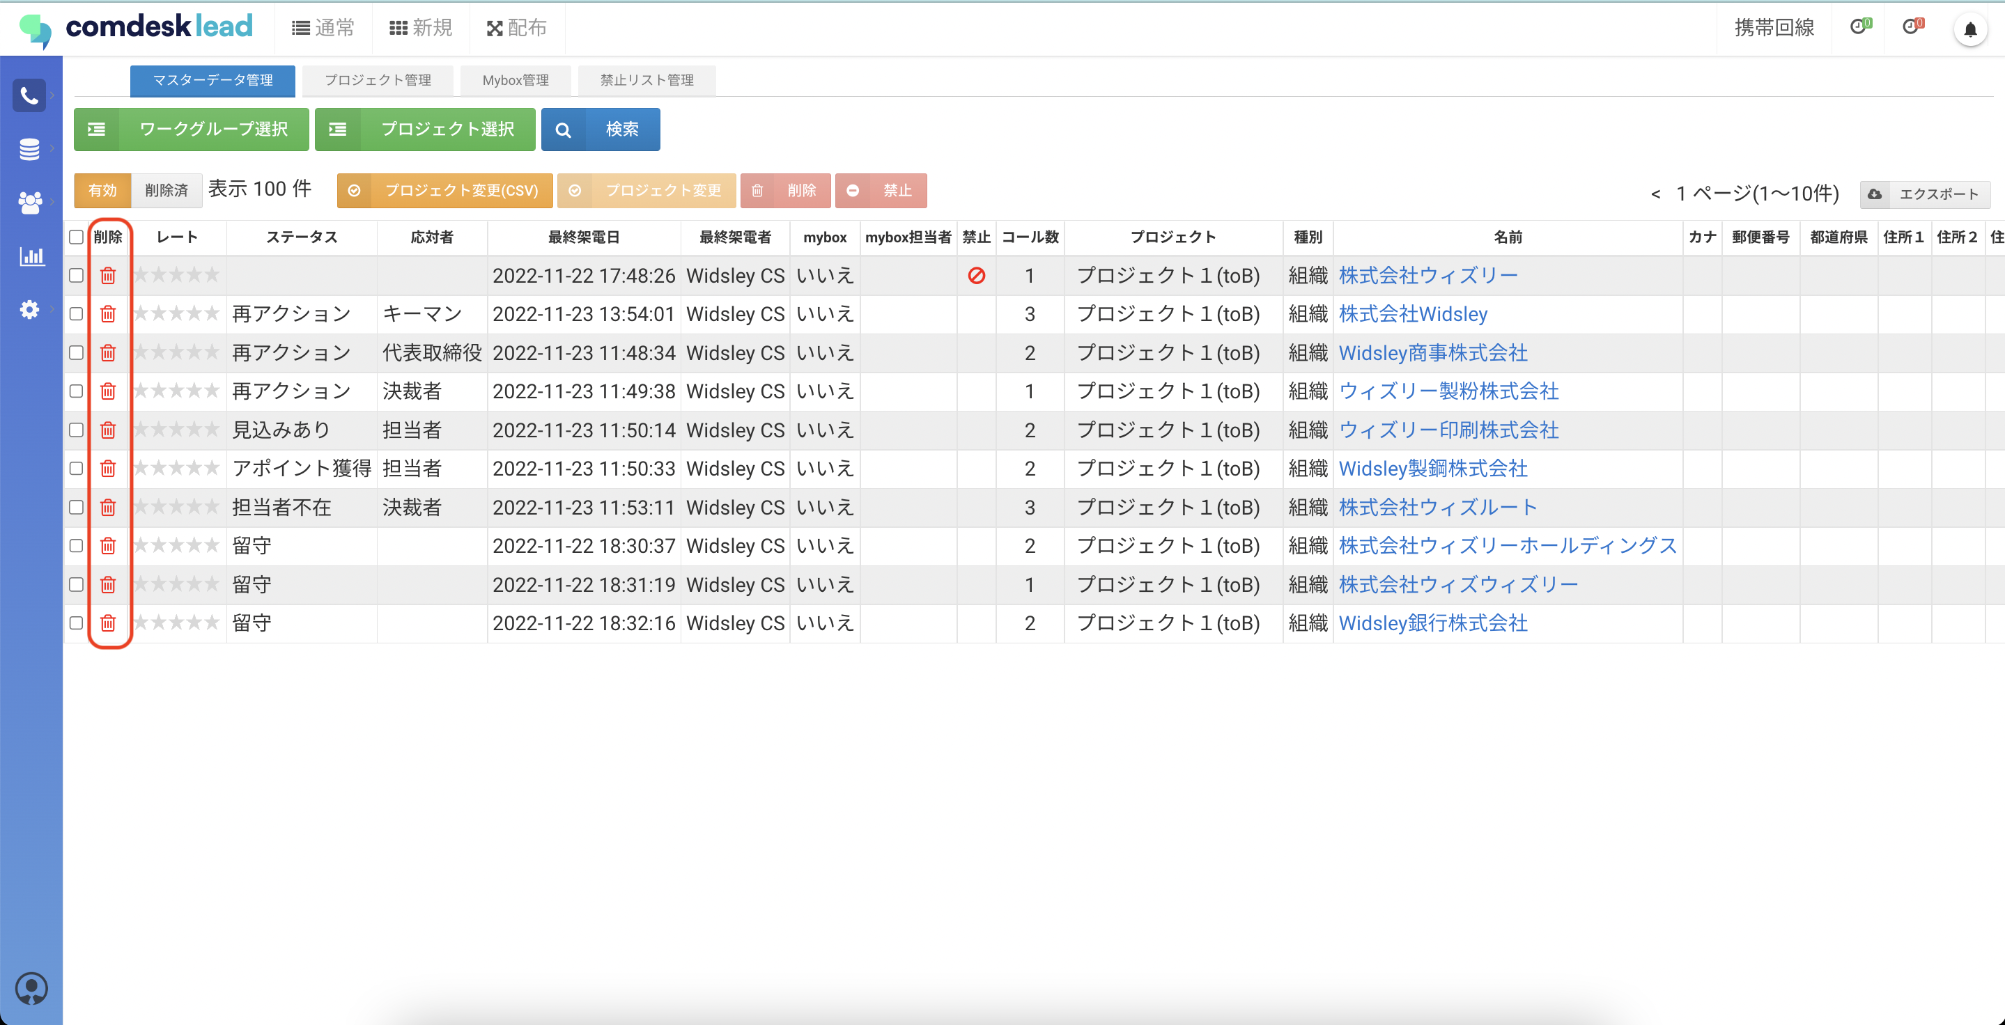Check the checkbox for 株式会社ウィズリー row
Viewport: 2005px width, 1025px height.
76,275
